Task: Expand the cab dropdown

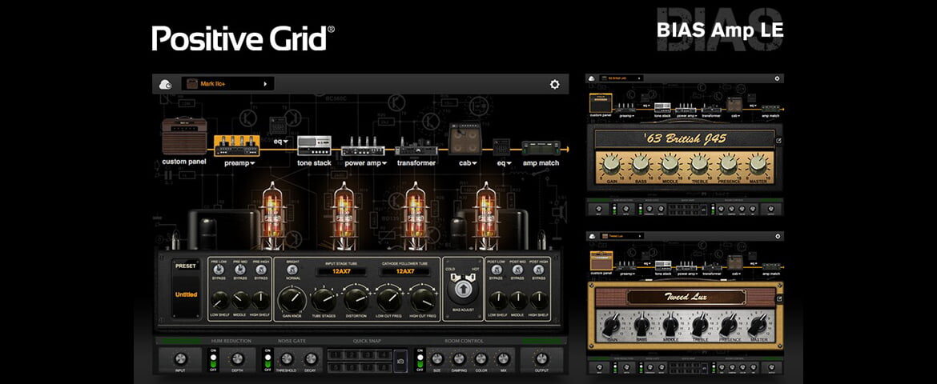Action: 474,163
